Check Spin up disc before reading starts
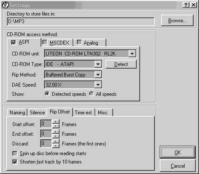This screenshot has height=174, width=199. [x=15, y=153]
